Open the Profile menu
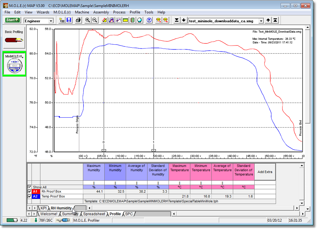 (135, 12)
